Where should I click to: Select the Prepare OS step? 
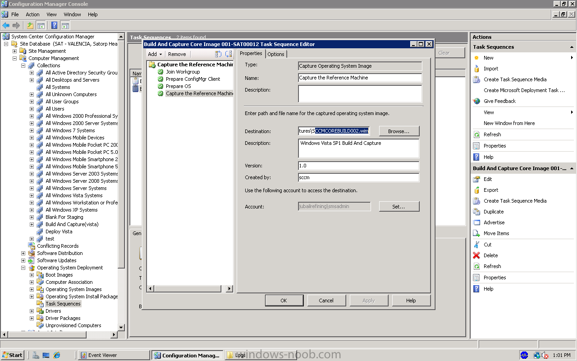[x=178, y=86]
